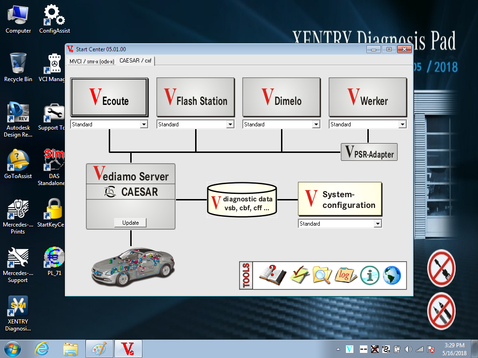Image resolution: width=478 pixels, height=358 pixels.
Task: Select the CAESAR / cxf tab
Action: [x=135, y=61]
